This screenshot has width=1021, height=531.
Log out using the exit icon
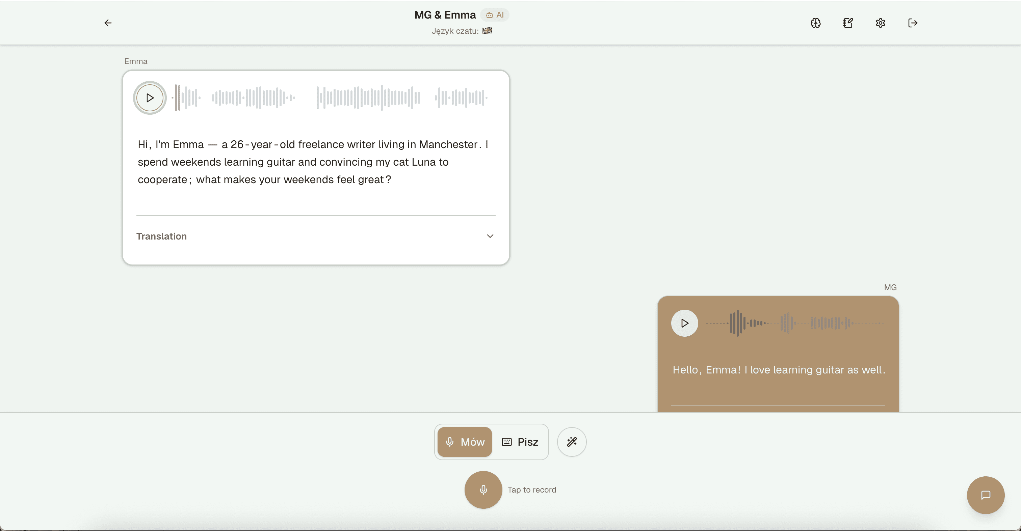(x=913, y=23)
